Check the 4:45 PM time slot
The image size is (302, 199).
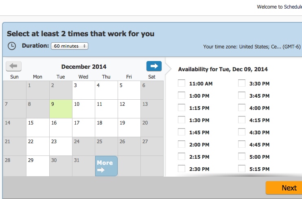click(242, 144)
